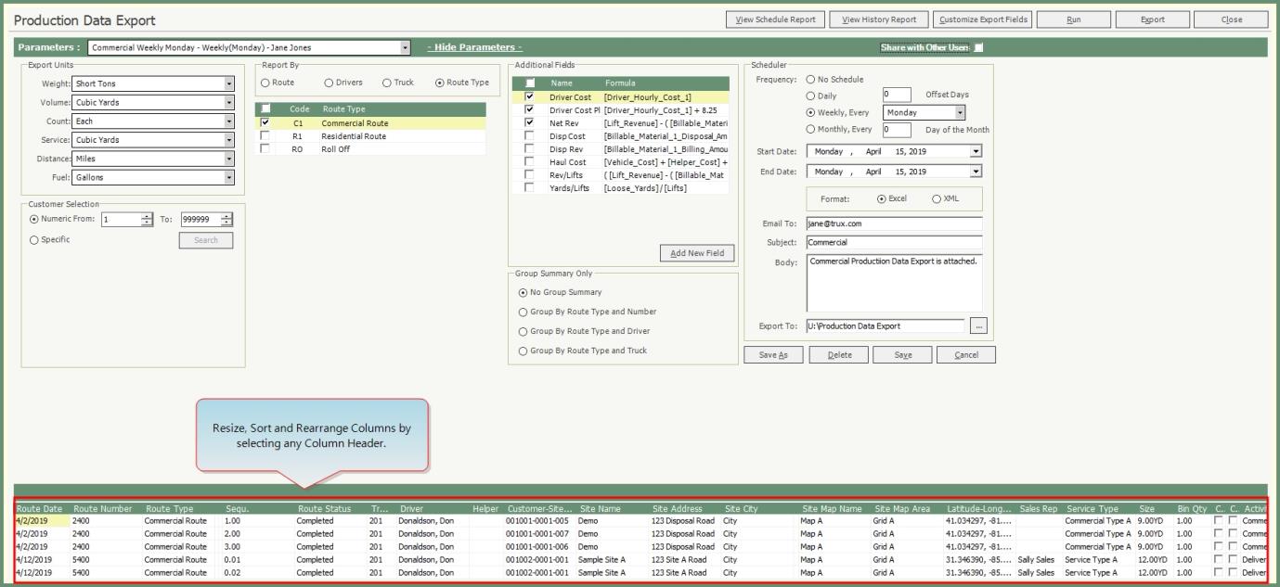1280x587 pixels.
Task: Click the scheduler Save button
Action: tap(902, 354)
